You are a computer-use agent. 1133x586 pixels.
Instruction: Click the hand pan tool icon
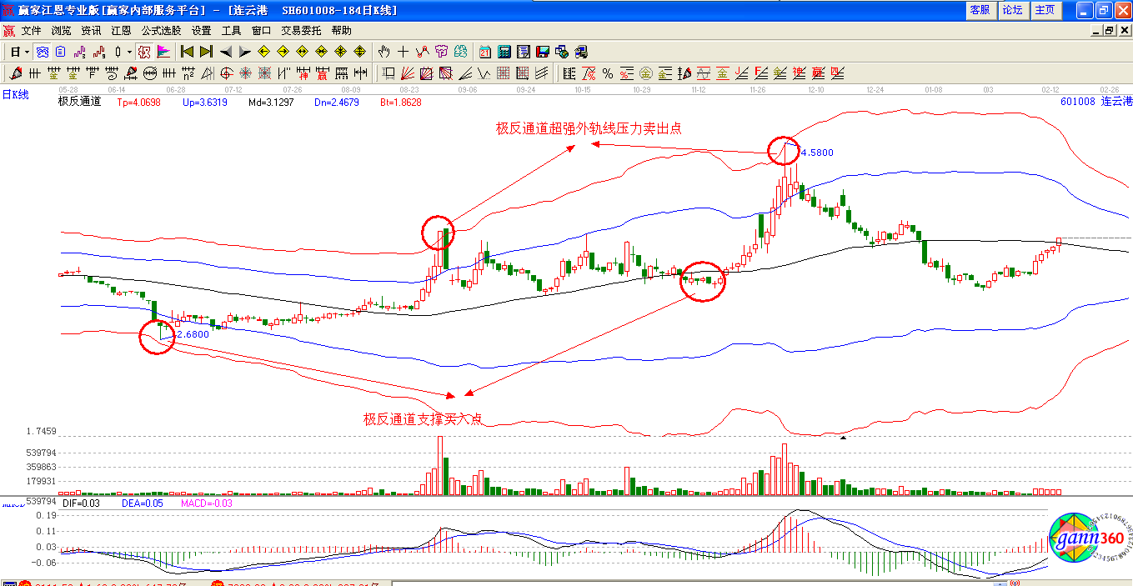[384, 52]
